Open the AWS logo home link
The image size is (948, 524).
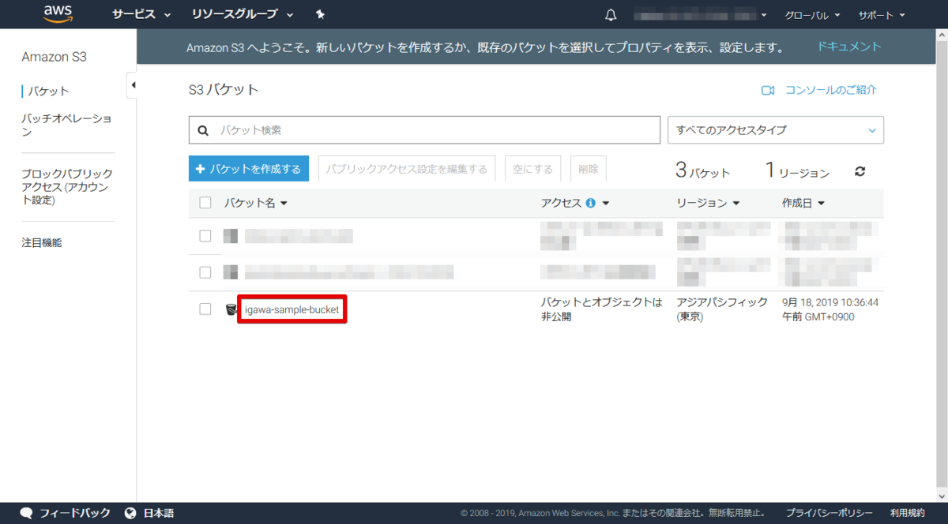point(58,14)
